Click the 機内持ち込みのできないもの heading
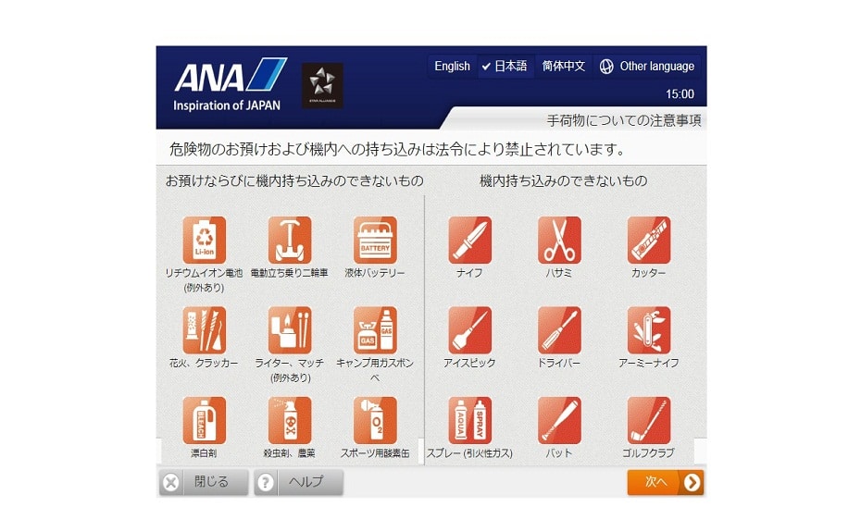This screenshot has height=532, width=861. [564, 180]
